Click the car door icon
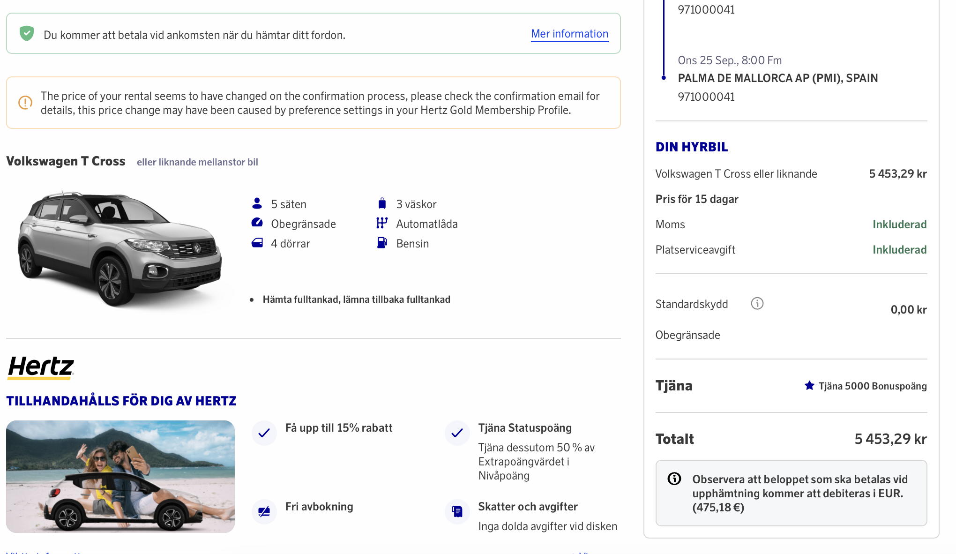Screen dimensions: 956x554 257,243
